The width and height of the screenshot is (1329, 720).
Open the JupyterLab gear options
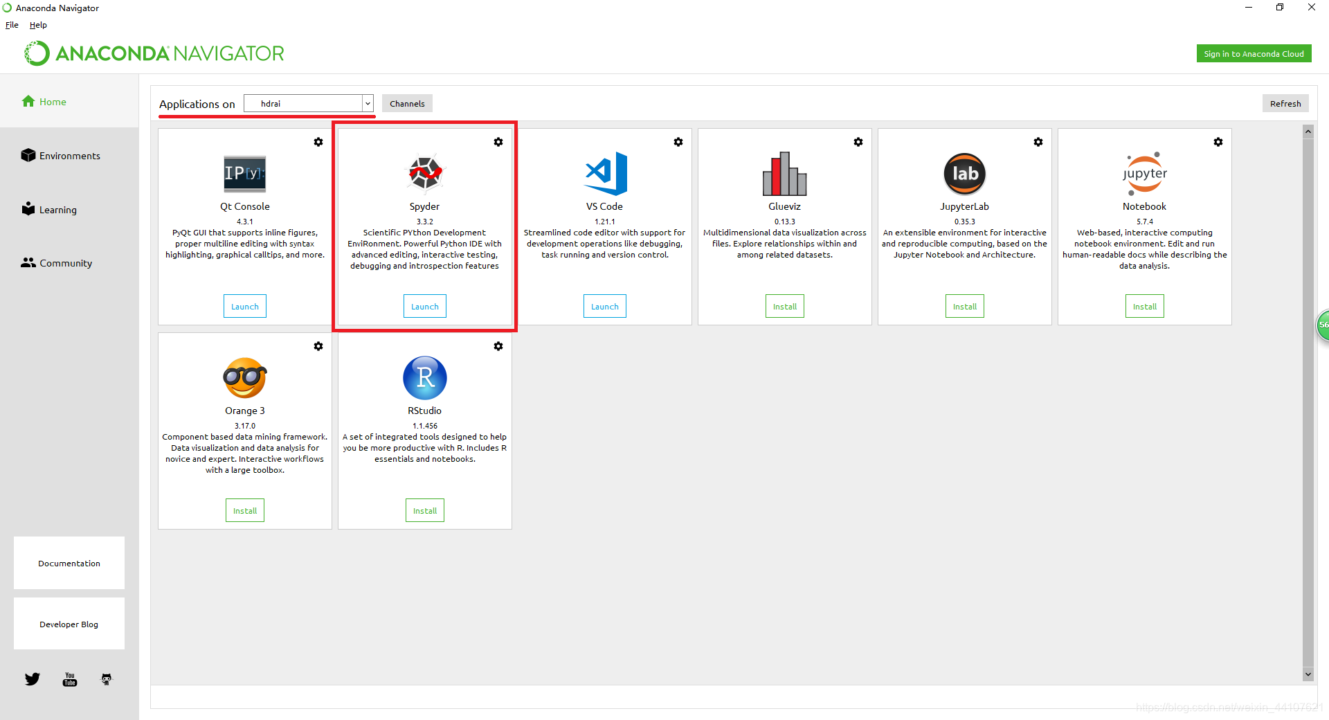pos(1038,142)
